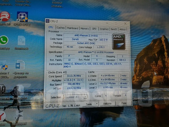The height and width of the screenshot is (127, 169).
Task: Click the Level 3 48-way value
Action: coord(124,87)
